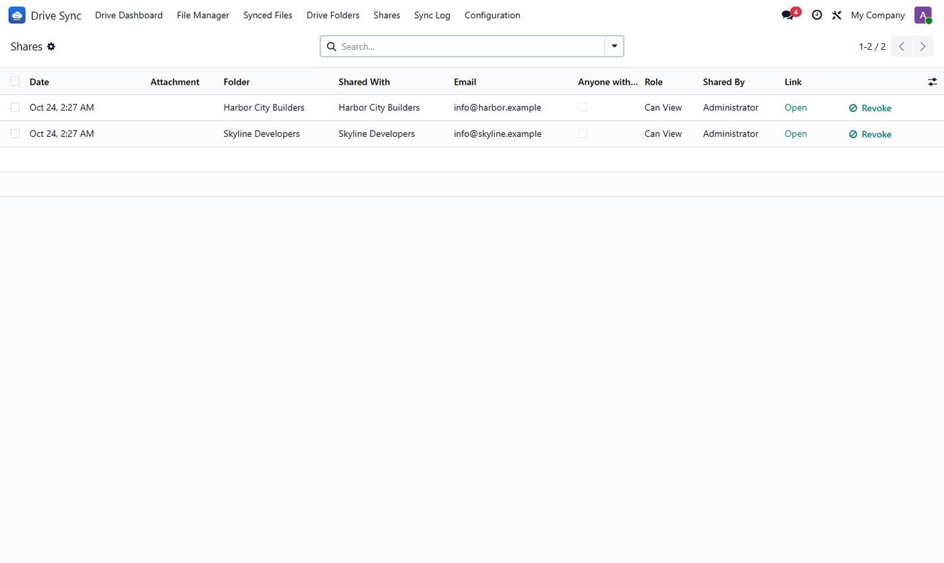Open the Drive Folders menu

tap(333, 15)
